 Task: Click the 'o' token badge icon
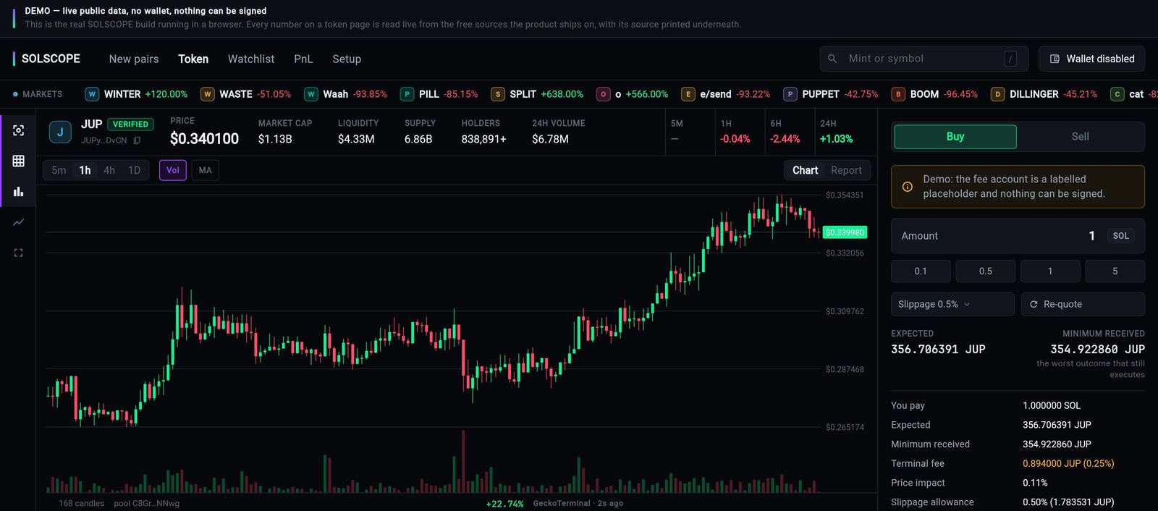604,94
